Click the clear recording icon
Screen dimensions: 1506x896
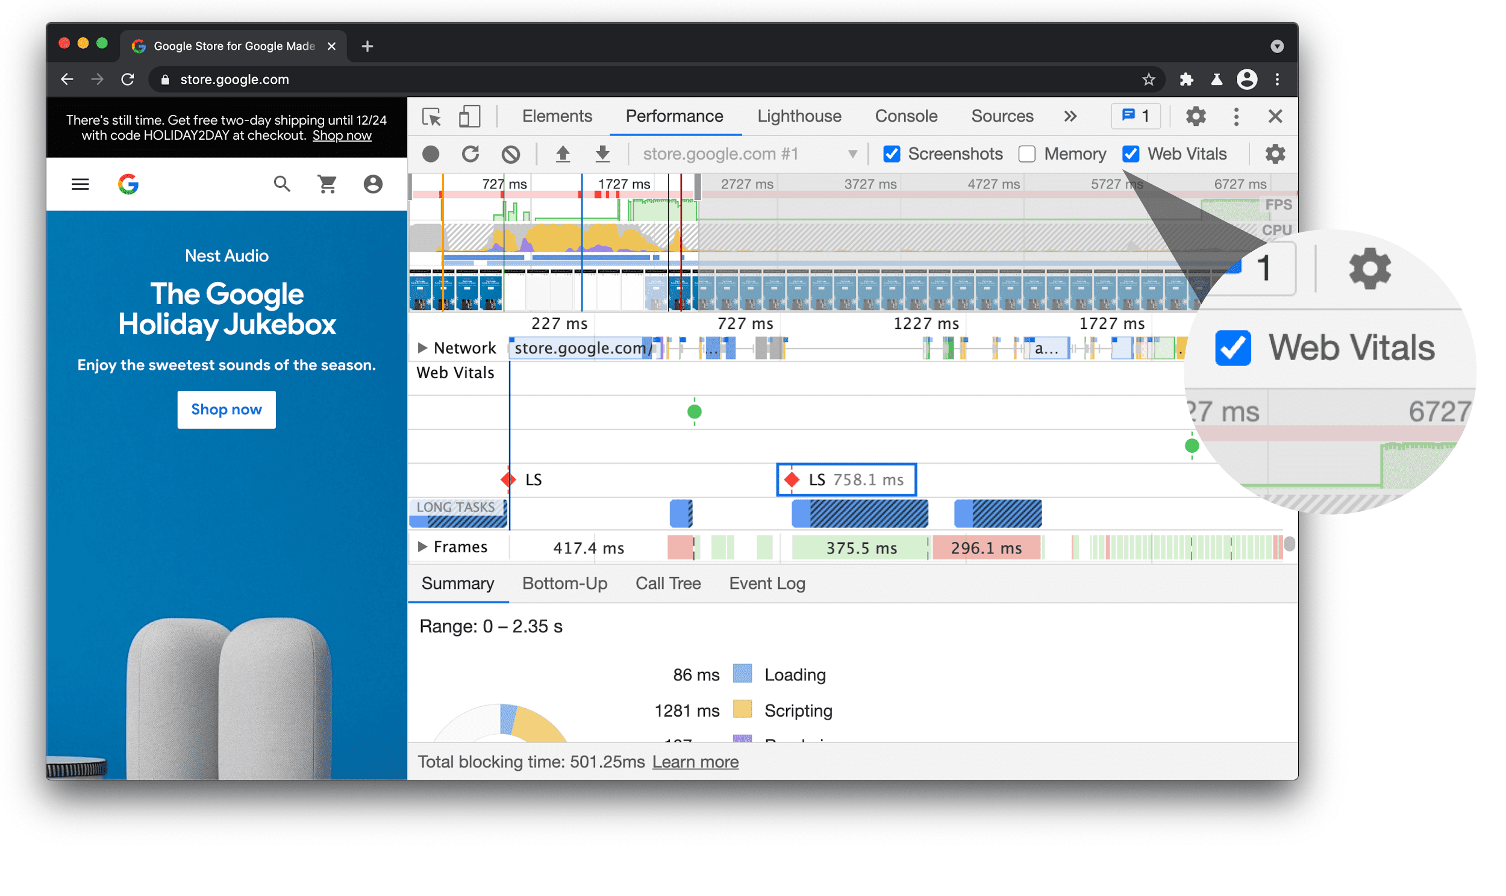point(513,154)
